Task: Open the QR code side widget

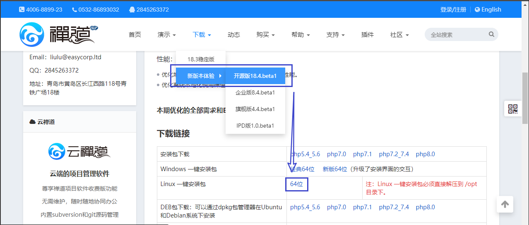Action: [513, 109]
